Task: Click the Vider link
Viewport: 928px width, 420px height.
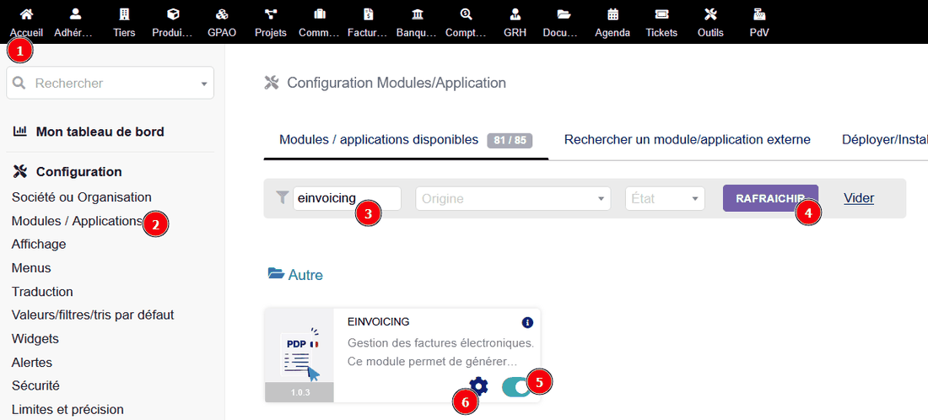Action: point(859,198)
